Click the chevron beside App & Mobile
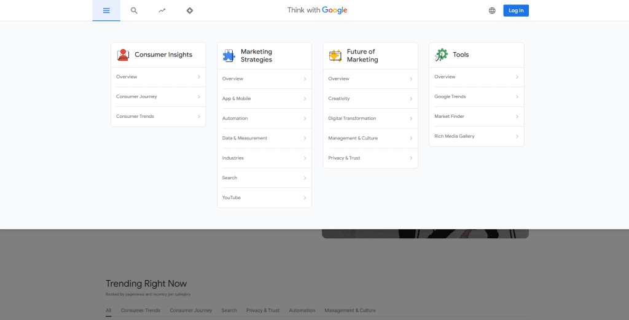Viewport: 629px width, 320px height. (305, 99)
